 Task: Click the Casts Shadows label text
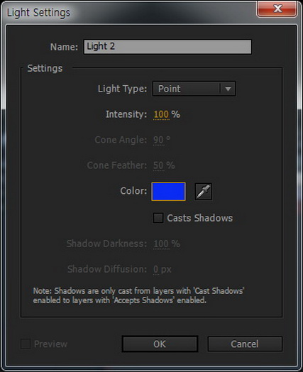click(200, 218)
